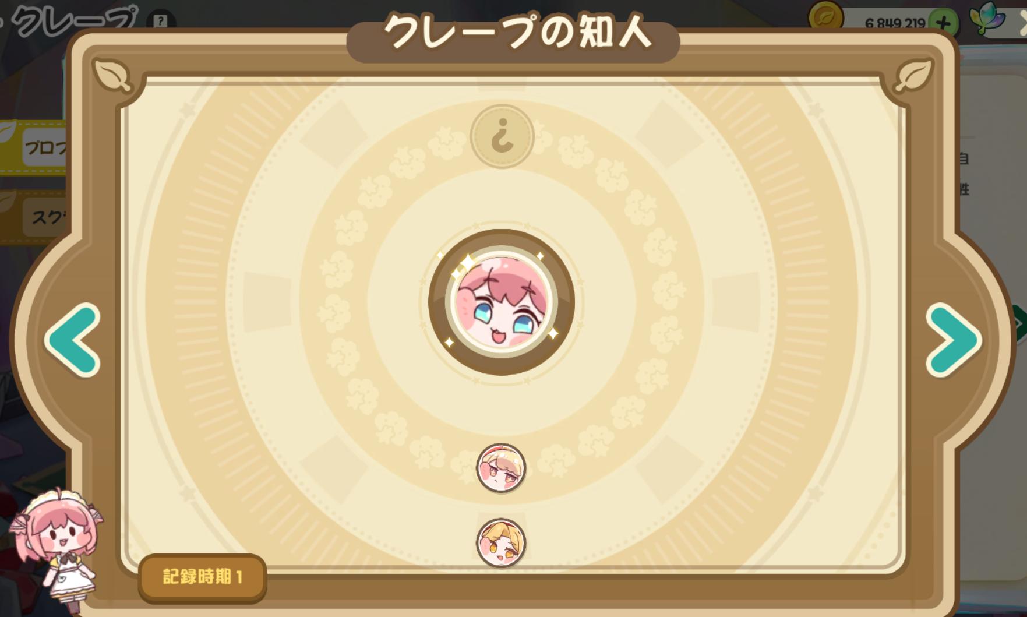This screenshot has width=1027, height=617.
Task: Select the blonde acquaintance with the red headband
Action: (x=501, y=468)
